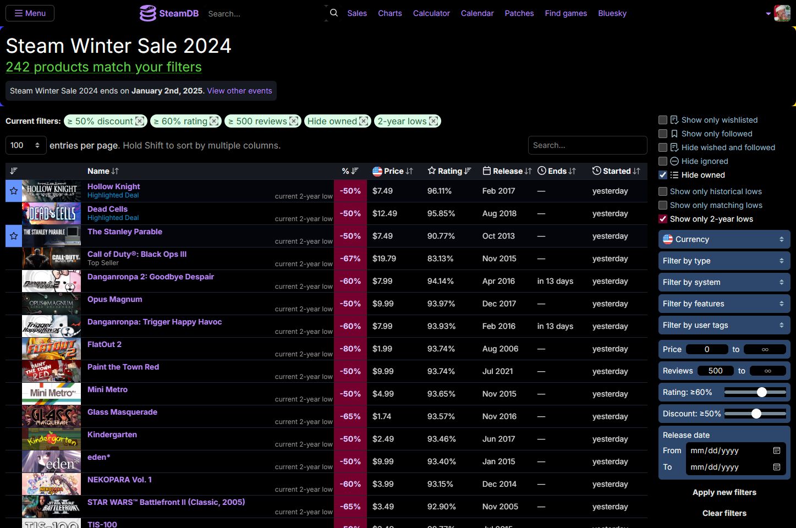
Task: Click the wishlist star for Hollow Knight
Action: click(x=14, y=191)
